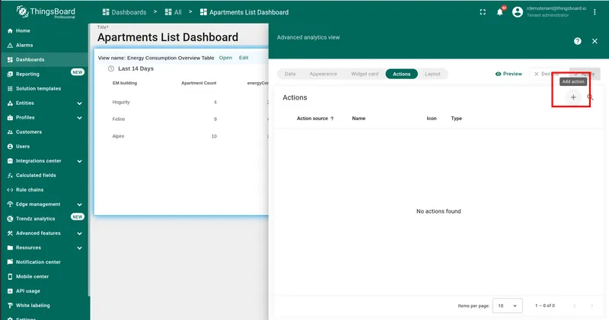This screenshot has width=609, height=320.
Task: Open the notifications bell
Action: pos(500,12)
